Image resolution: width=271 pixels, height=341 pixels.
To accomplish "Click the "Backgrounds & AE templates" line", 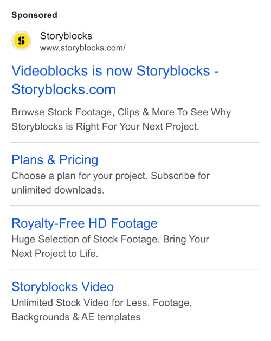I will 76,317.
